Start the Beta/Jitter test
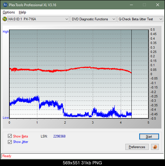 point(149,136)
